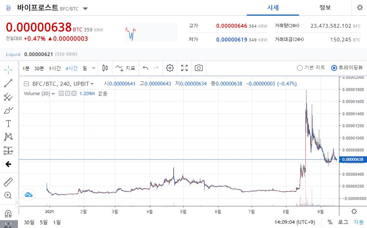The height and width of the screenshot is (228, 367).
Task: Click the 9월 label on time axis
Action: pyautogui.click(x=320, y=212)
